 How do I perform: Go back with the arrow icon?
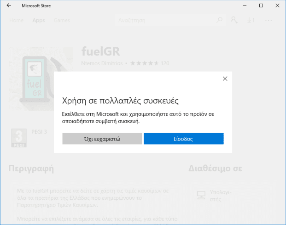pyautogui.click(x=9, y=6)
